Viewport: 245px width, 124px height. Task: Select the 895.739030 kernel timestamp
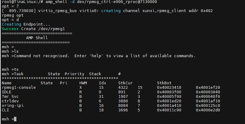click(21, 11)
